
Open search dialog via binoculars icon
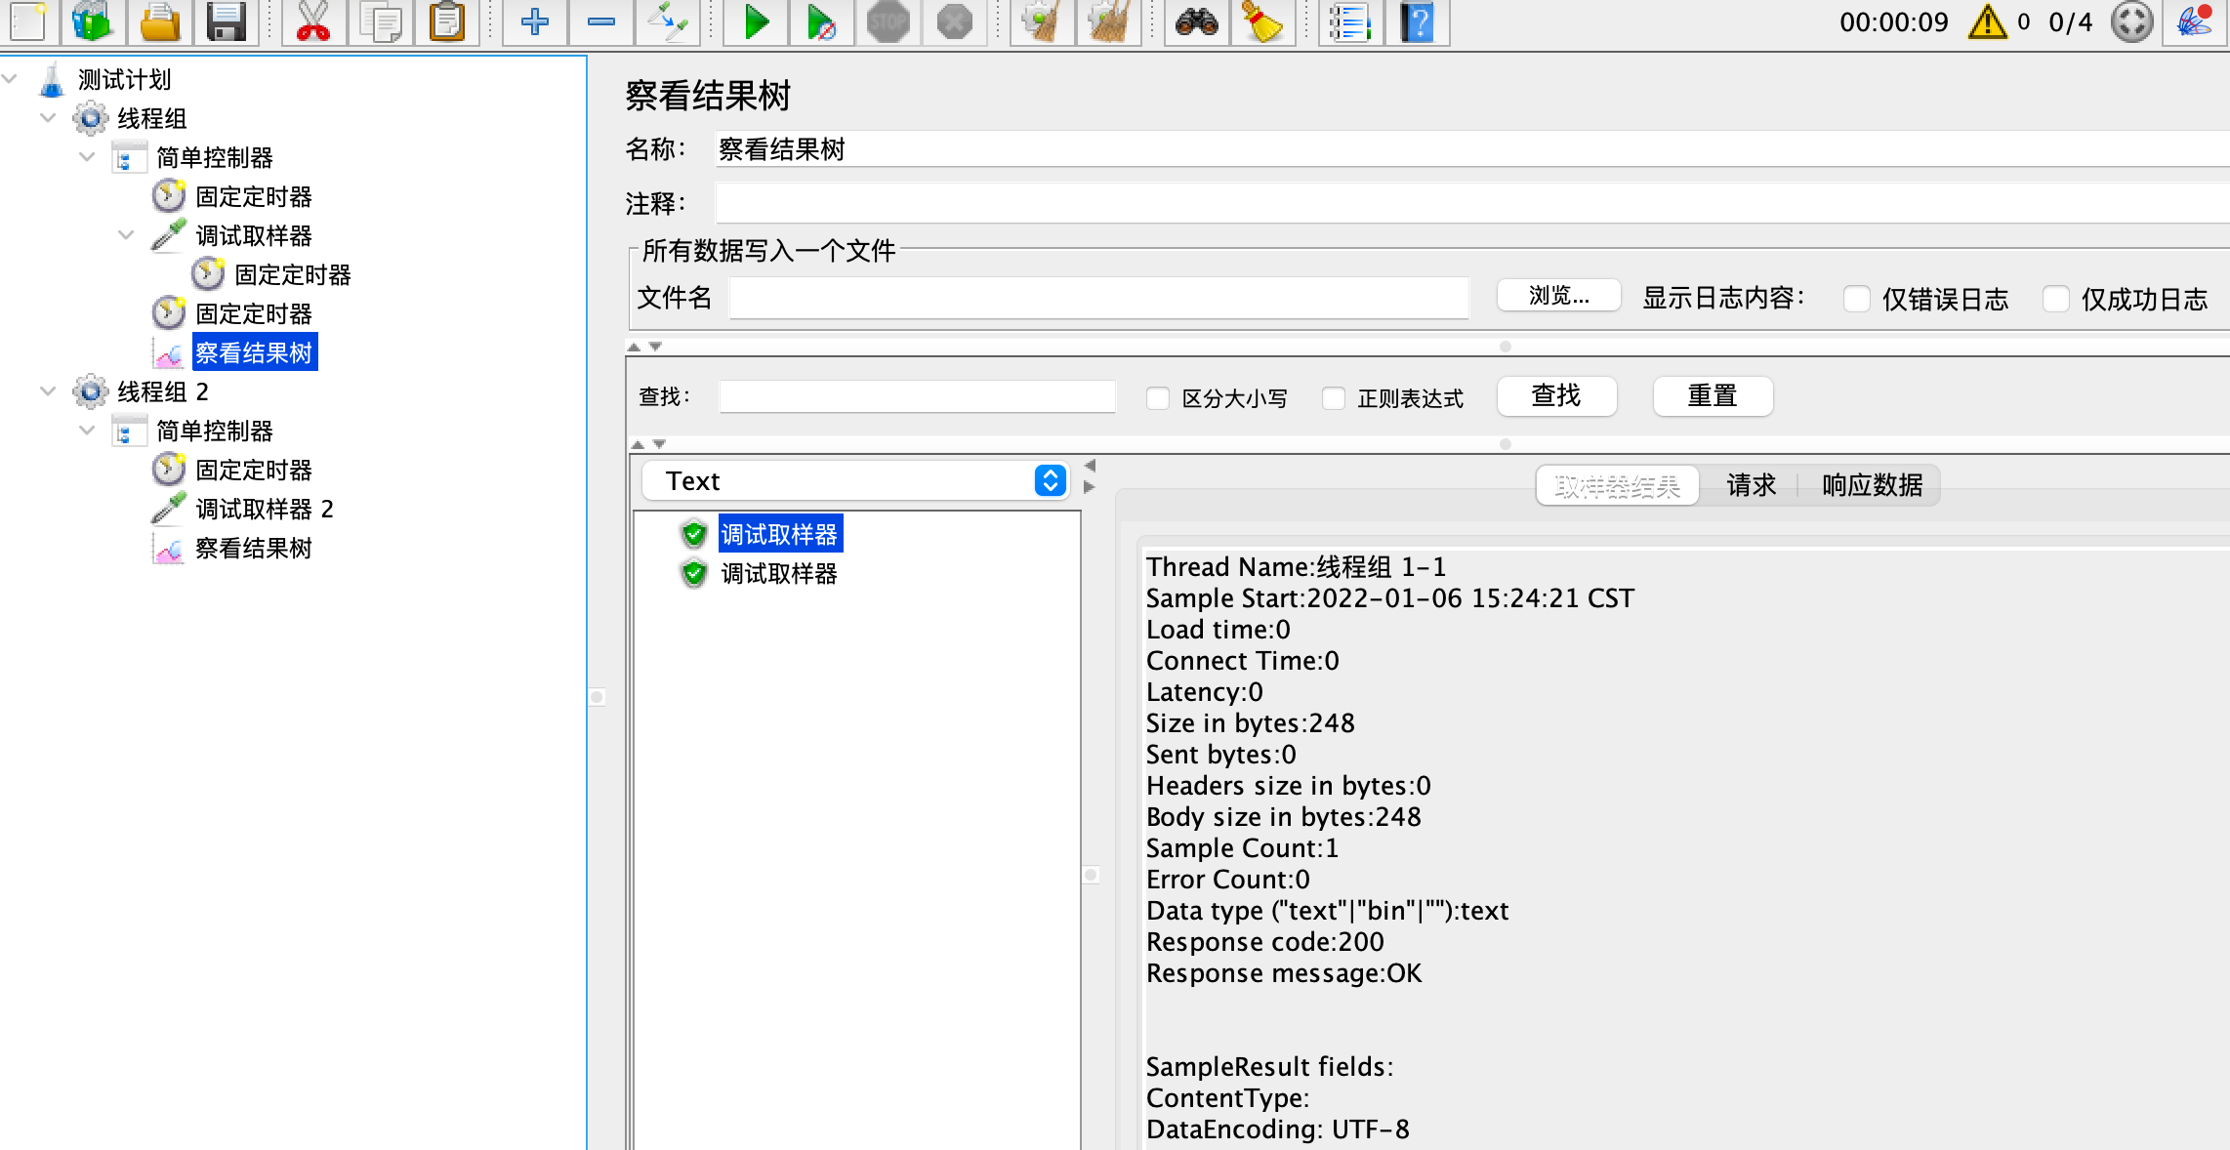pos(1195,22)
